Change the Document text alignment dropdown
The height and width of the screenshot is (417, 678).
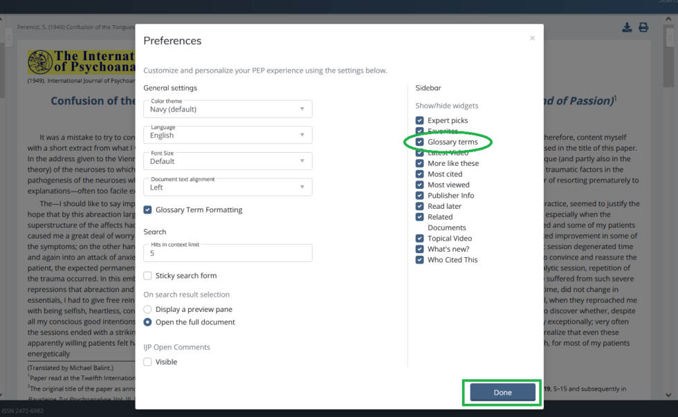228,187
